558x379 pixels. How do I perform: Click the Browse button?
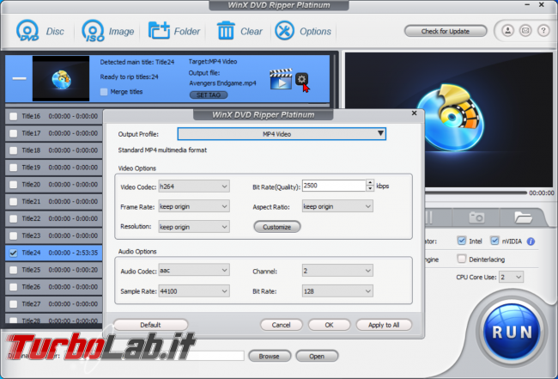pyautogui.click(x=269, y=356)
